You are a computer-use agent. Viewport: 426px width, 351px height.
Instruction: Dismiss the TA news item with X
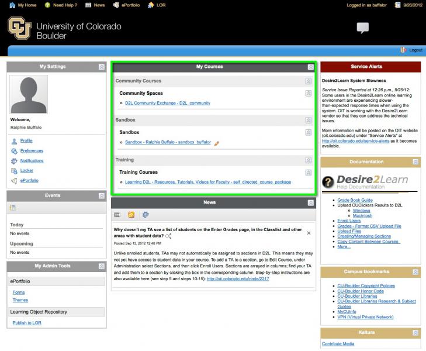pos(309,233)
